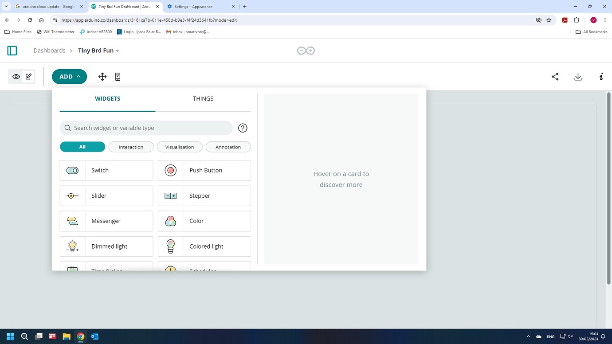Switch dashboard to view-only eye mode
The width and height of the screenshot is (612, 344).
coord(16,76)
